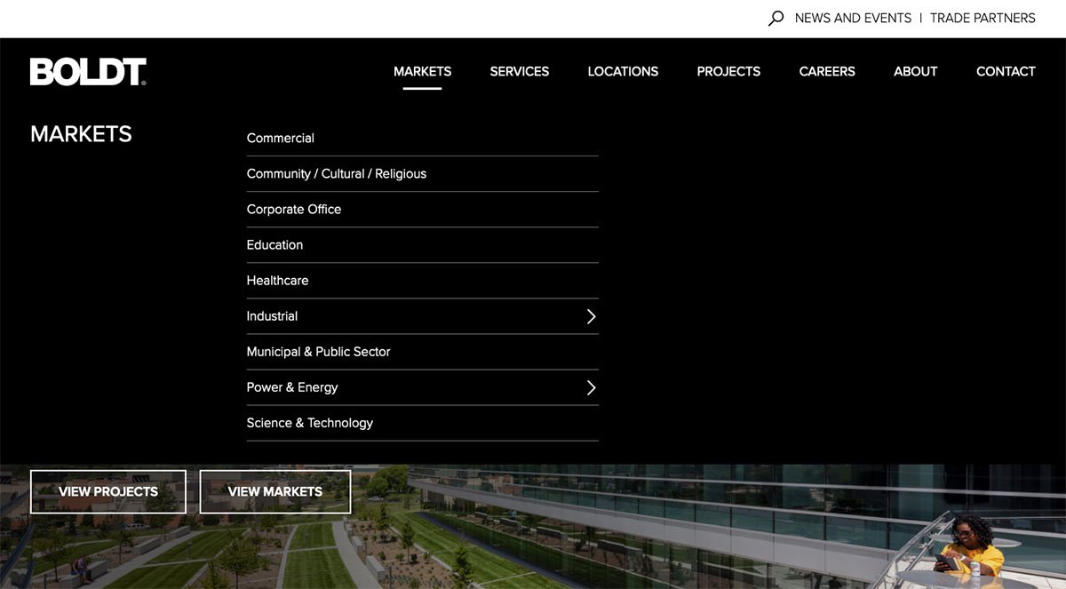This screenshot has height=589, width=1066.
Task: Select the Healthcare market
Action: pyautogui.click(x=277, y=280)
